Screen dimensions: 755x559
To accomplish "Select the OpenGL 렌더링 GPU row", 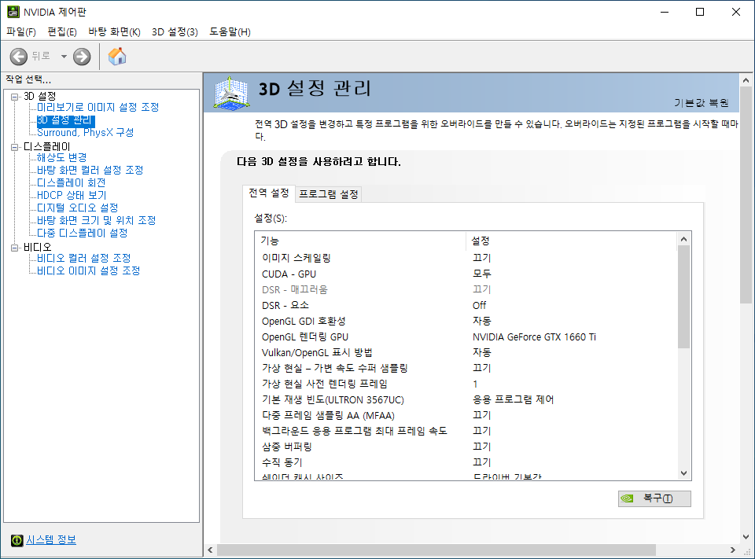I will [466, 337].
